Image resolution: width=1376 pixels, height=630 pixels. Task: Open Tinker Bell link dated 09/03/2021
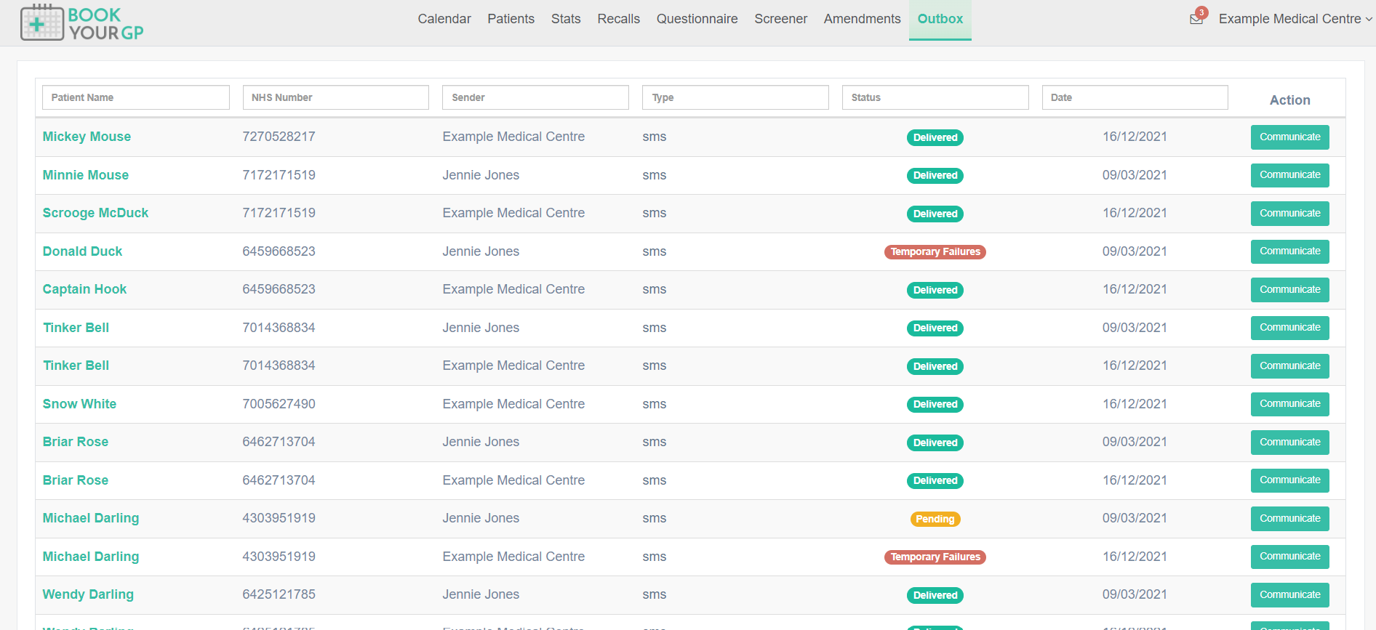76,328
